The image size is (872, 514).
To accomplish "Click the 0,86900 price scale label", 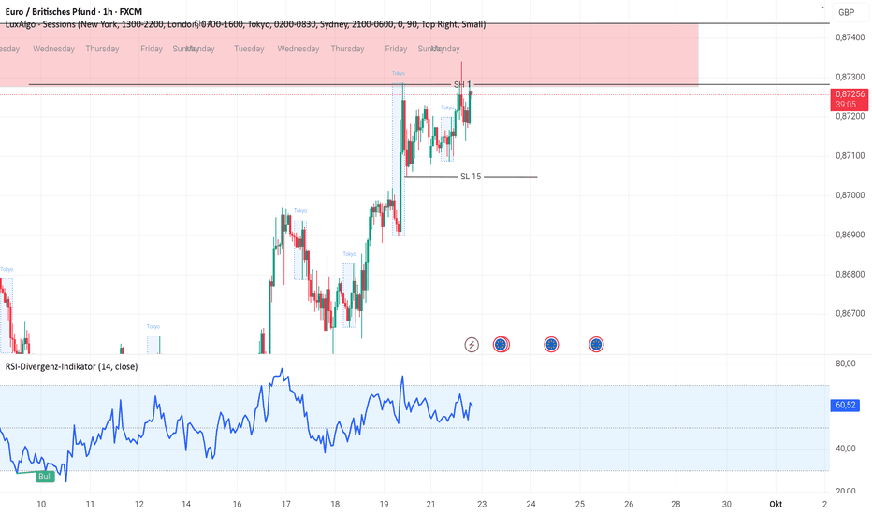I will (x=850, y=235).
